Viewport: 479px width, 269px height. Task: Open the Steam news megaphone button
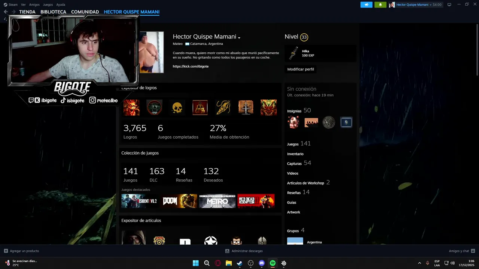point(366,4)
